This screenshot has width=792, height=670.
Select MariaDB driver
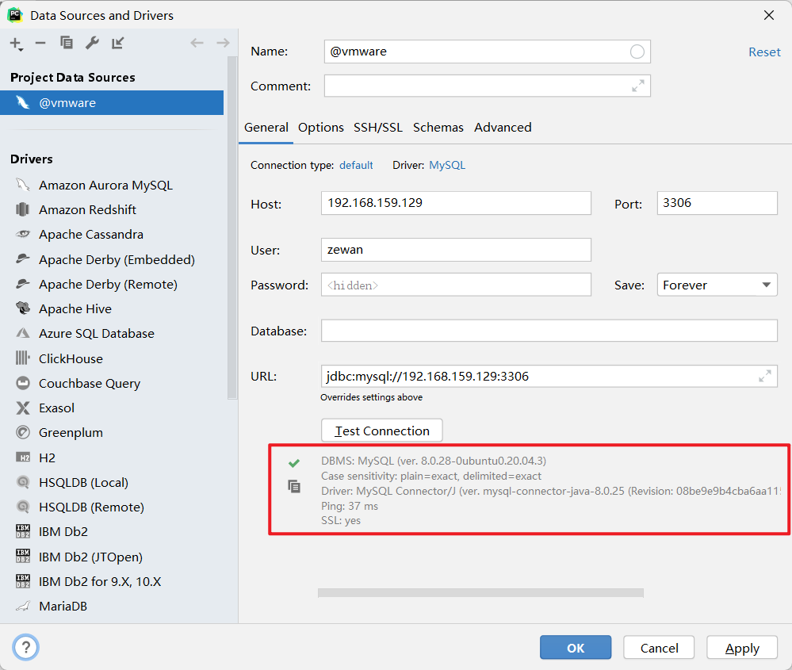[x=63, y=606]
